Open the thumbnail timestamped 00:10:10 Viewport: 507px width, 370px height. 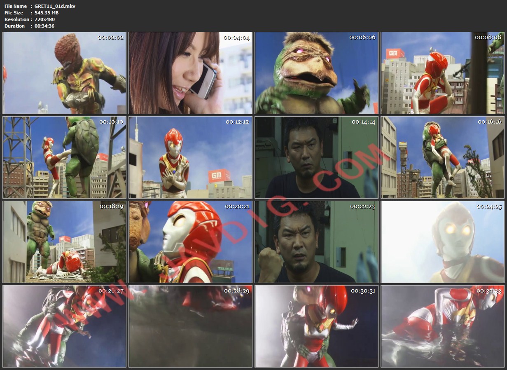tap(65, 157)
